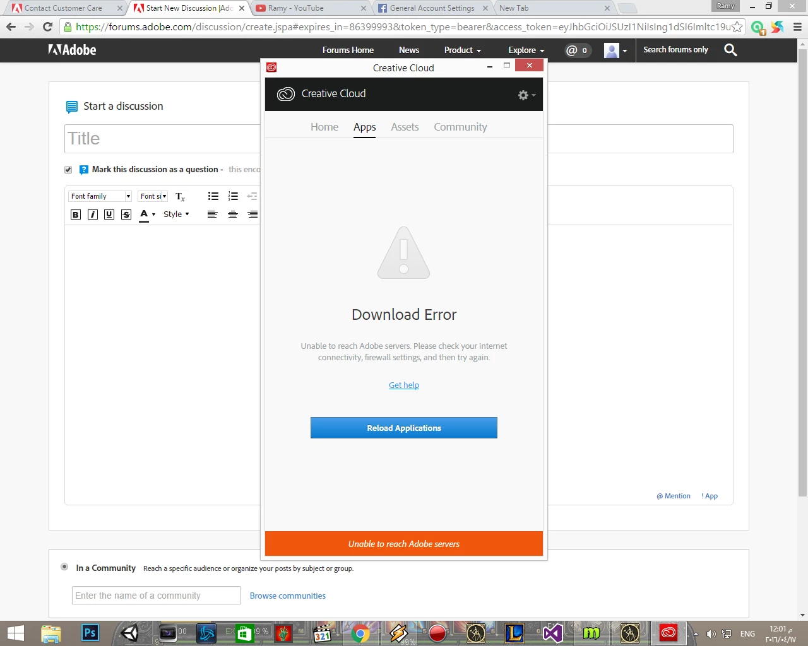
Task: Open Unity from the taskbar
Action: pos(129,633)
